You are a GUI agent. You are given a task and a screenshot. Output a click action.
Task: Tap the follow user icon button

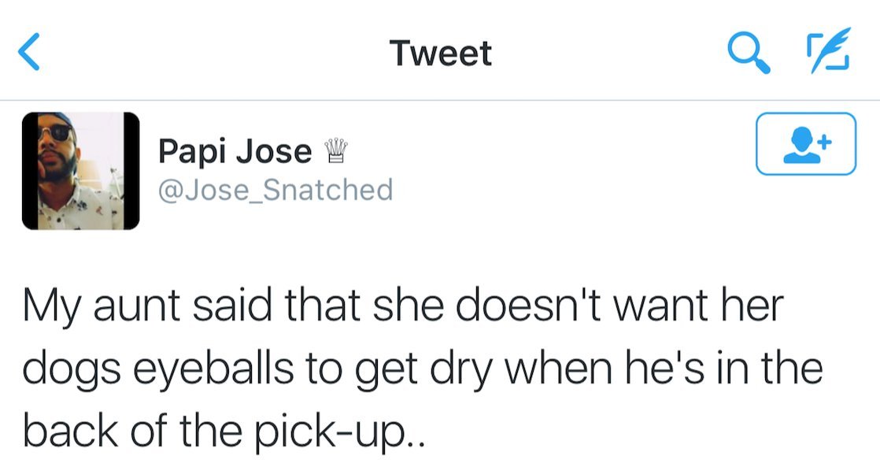(x=805, y=143)
